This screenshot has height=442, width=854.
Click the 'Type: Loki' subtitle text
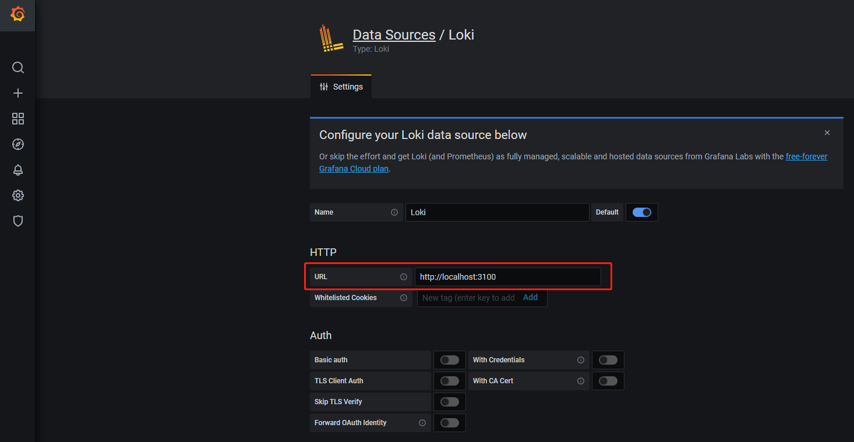[x=371, y=49]
